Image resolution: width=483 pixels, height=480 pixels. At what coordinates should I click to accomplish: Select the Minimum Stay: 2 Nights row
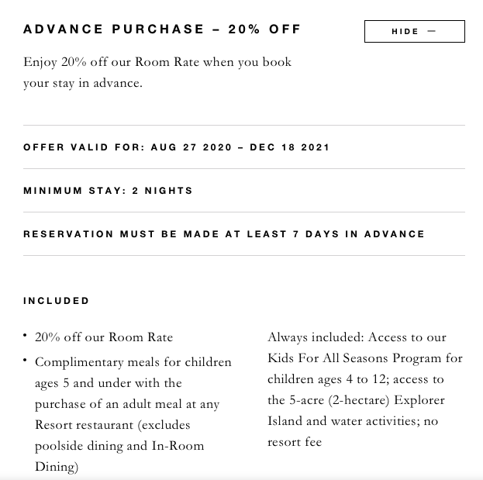pyautogui.click(x=108, y=191)
